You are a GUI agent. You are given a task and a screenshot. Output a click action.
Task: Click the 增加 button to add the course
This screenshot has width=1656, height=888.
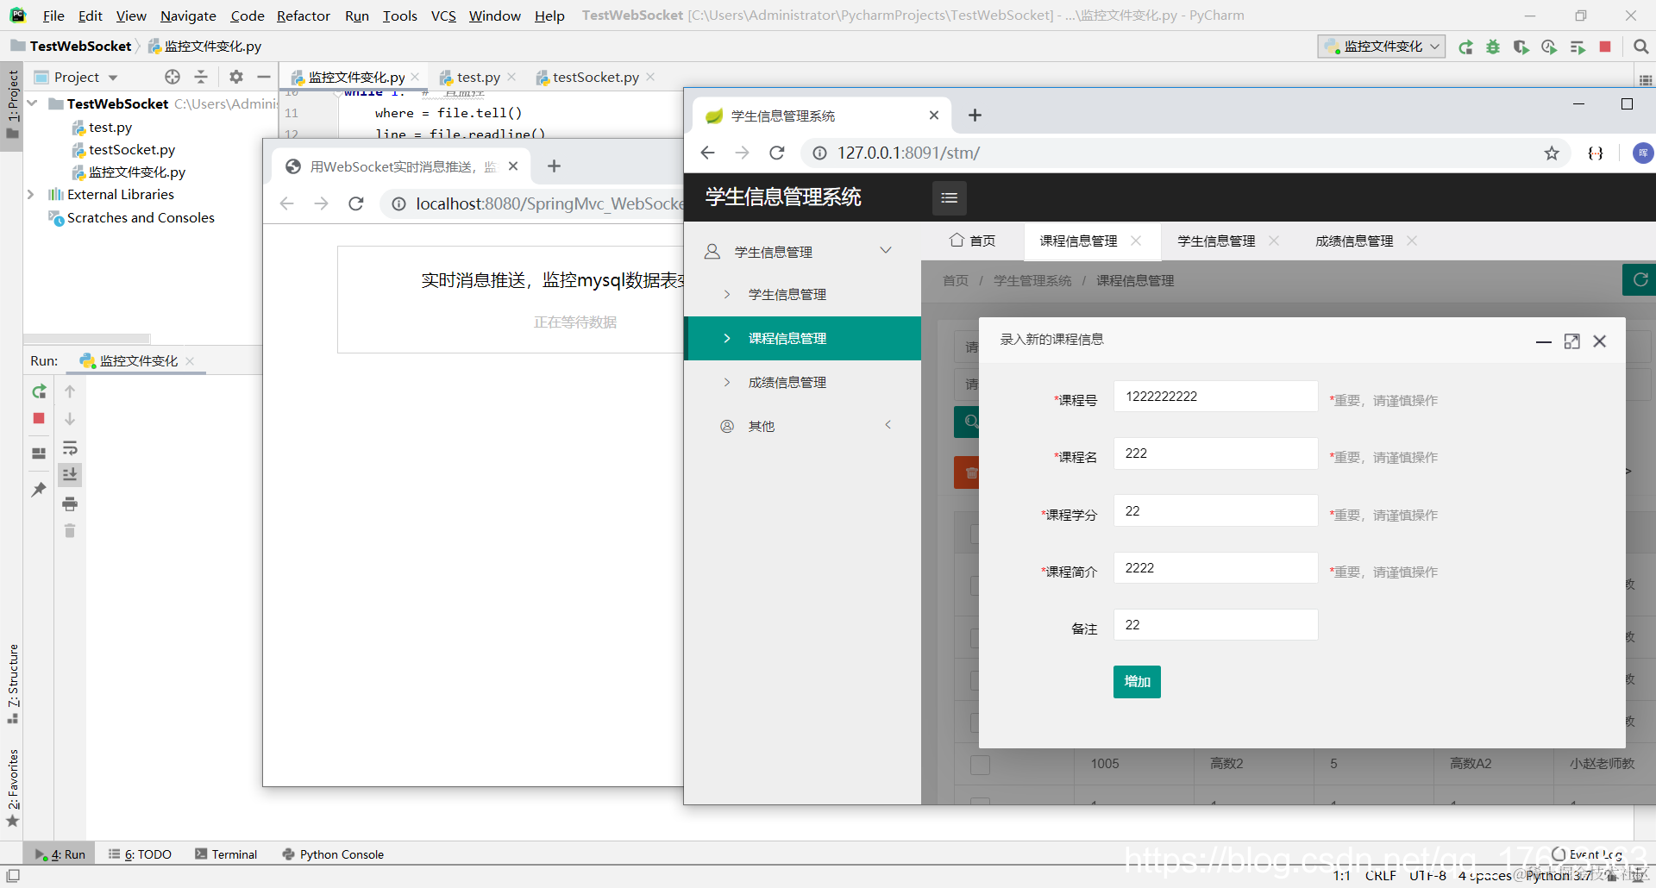click(1136, 681)
